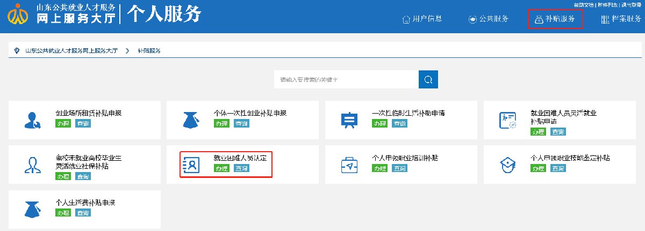The height and width of the screenshot is (231, 645).
Task: Open the 附件列表 link
Action: click(x=608, y=5)
